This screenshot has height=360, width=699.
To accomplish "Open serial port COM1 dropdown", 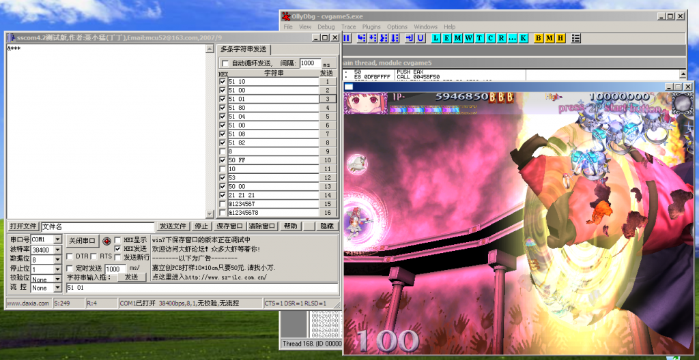I will point(57,240).
